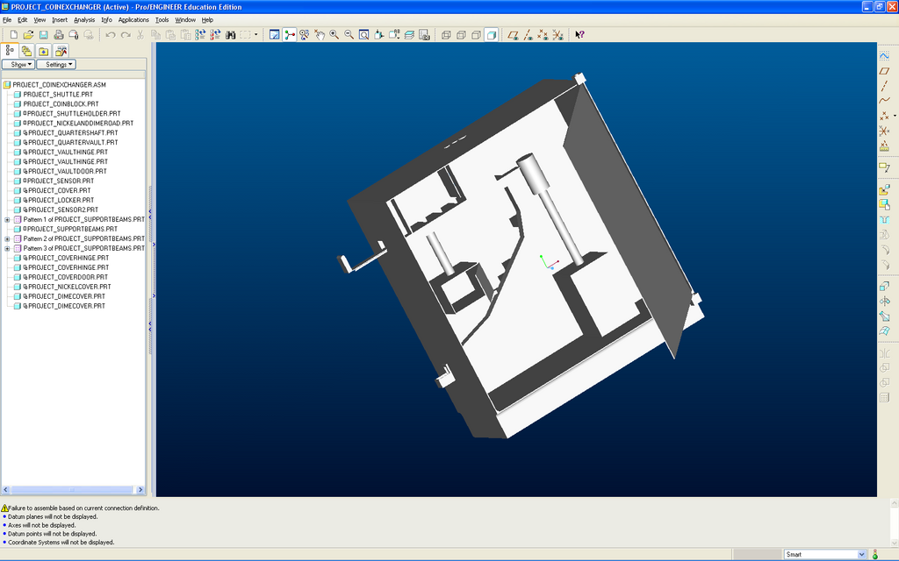
Task: Click the Annotation feature icon on right toolbar
Action: tap(884, 167)
